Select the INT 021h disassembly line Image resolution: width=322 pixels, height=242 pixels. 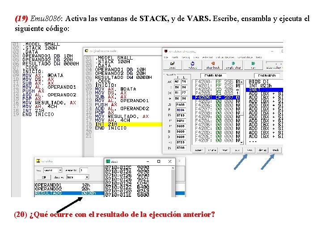coord(264,86)
